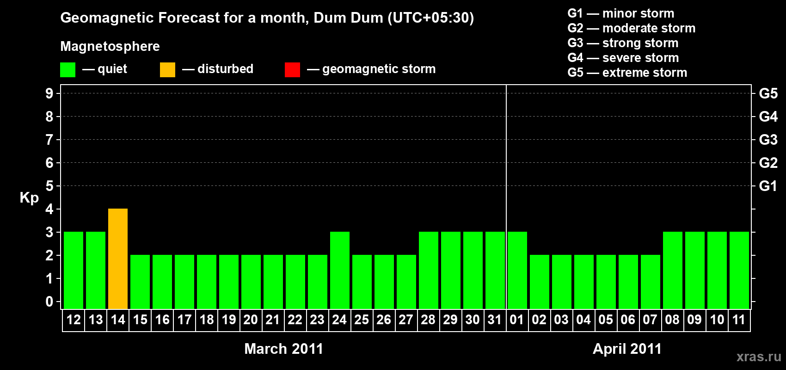
Task: Click date cell 31 in March
Action: click(x=495, y=320)
